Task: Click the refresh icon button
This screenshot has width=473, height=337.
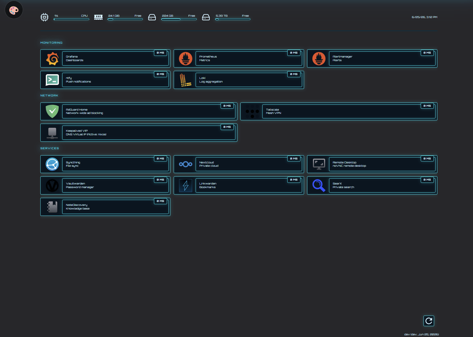Action: [x=429, y=321]
